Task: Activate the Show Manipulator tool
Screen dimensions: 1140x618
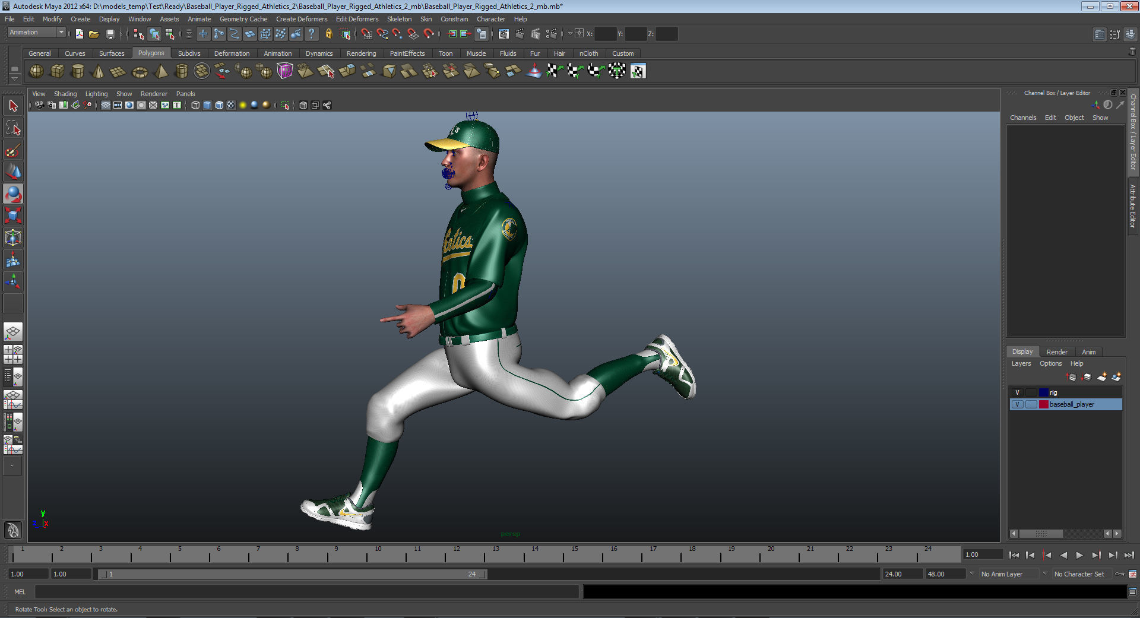Action: coord(13,281)
